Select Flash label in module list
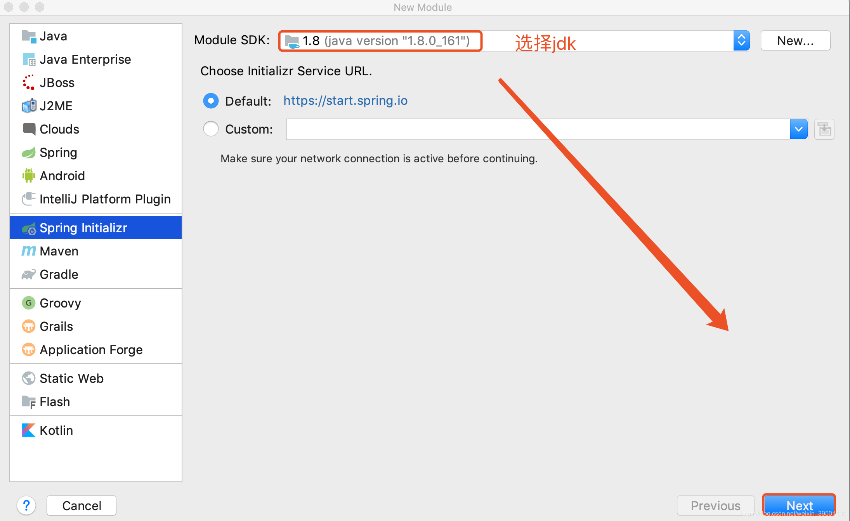 coord(55,401)
